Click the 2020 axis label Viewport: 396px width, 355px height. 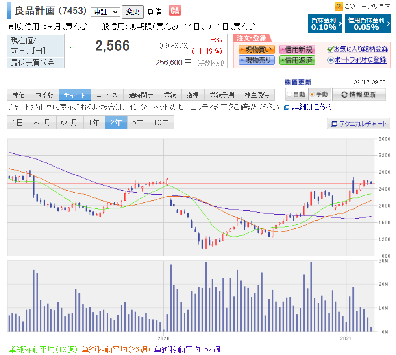163,339
